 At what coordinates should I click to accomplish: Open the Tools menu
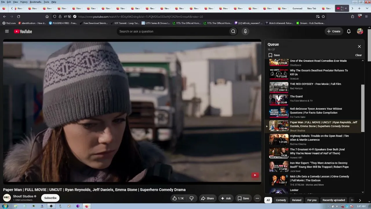46,2
